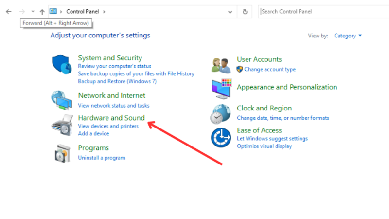Open the Programs category

pyautogui.click(x=93, y=148)
